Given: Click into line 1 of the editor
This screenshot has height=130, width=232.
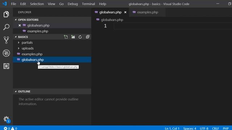Looking at the screenshot, I should (x=173, y=26).
